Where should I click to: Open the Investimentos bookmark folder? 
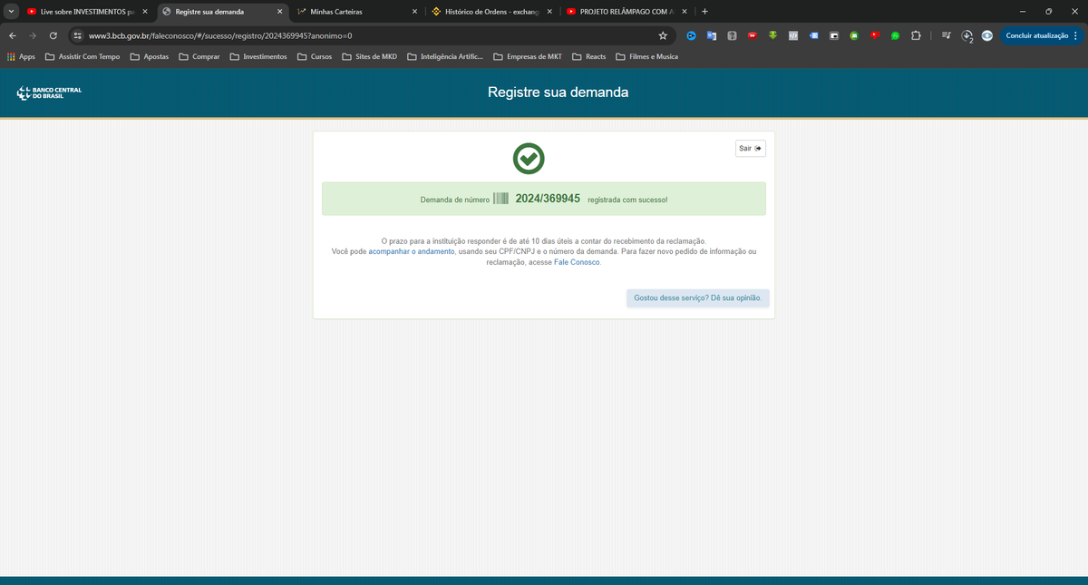pyautogui.click(x=257, y=56)
